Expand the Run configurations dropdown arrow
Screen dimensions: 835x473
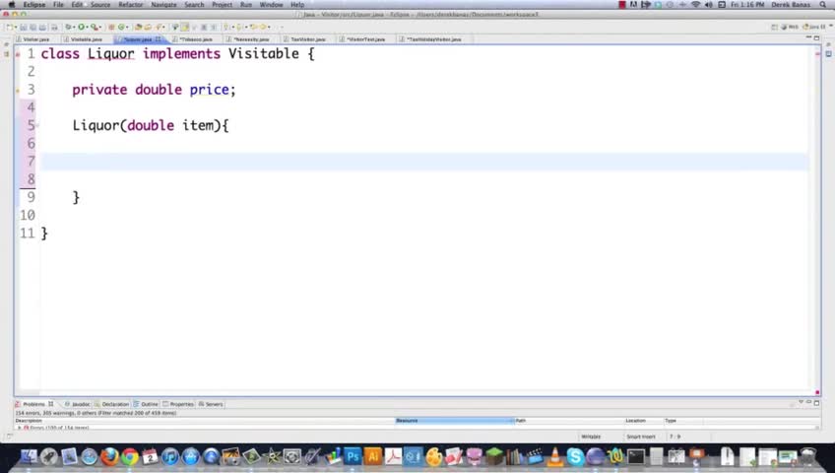tap(88, 28)
